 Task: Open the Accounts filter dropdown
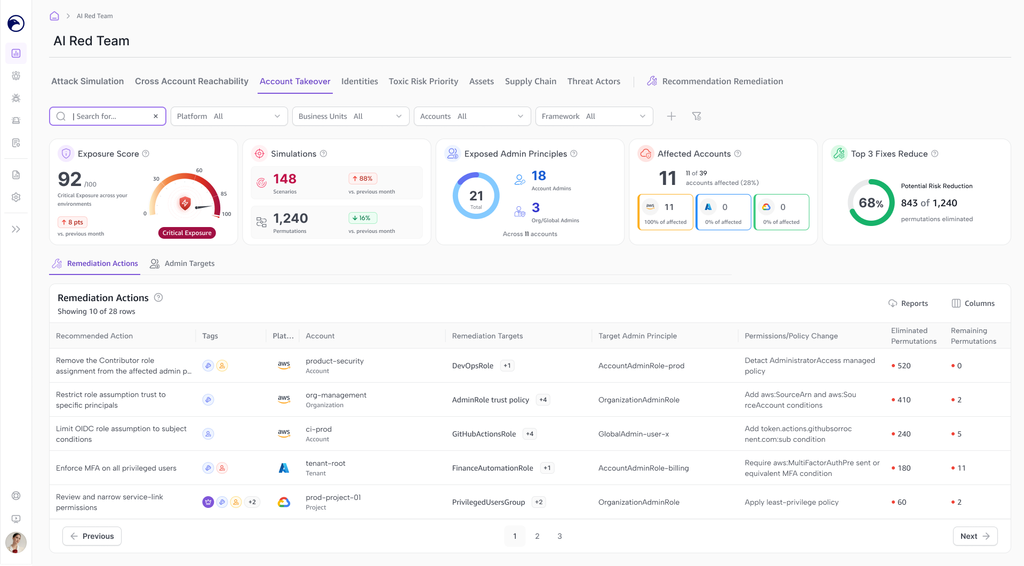[x=473, y=116]
